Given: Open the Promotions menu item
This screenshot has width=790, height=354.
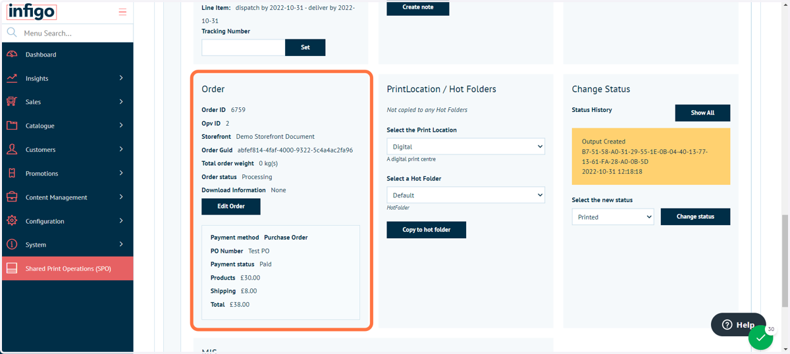Looking at the screenshot, I should coord(68,173).
